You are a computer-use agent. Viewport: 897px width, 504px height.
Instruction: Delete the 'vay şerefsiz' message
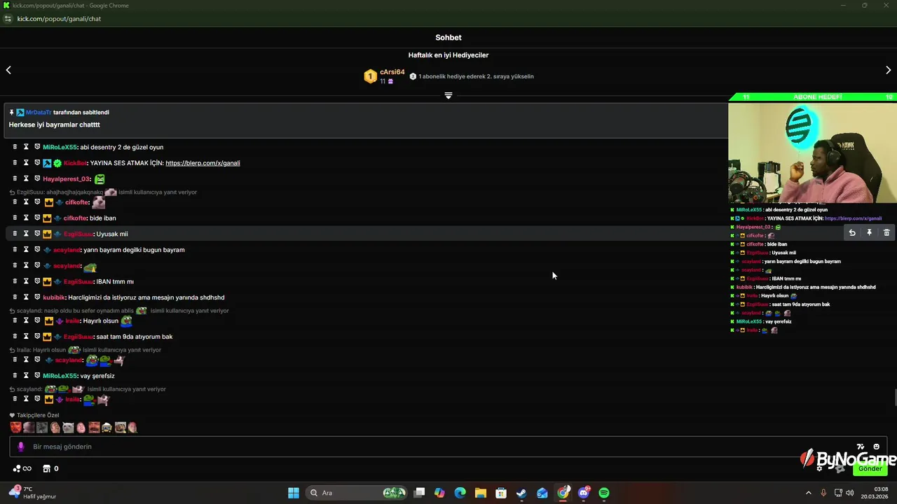(15, 376)
